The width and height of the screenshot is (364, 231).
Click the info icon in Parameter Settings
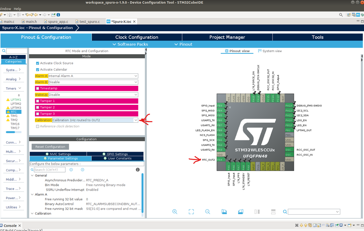point(138,170)
